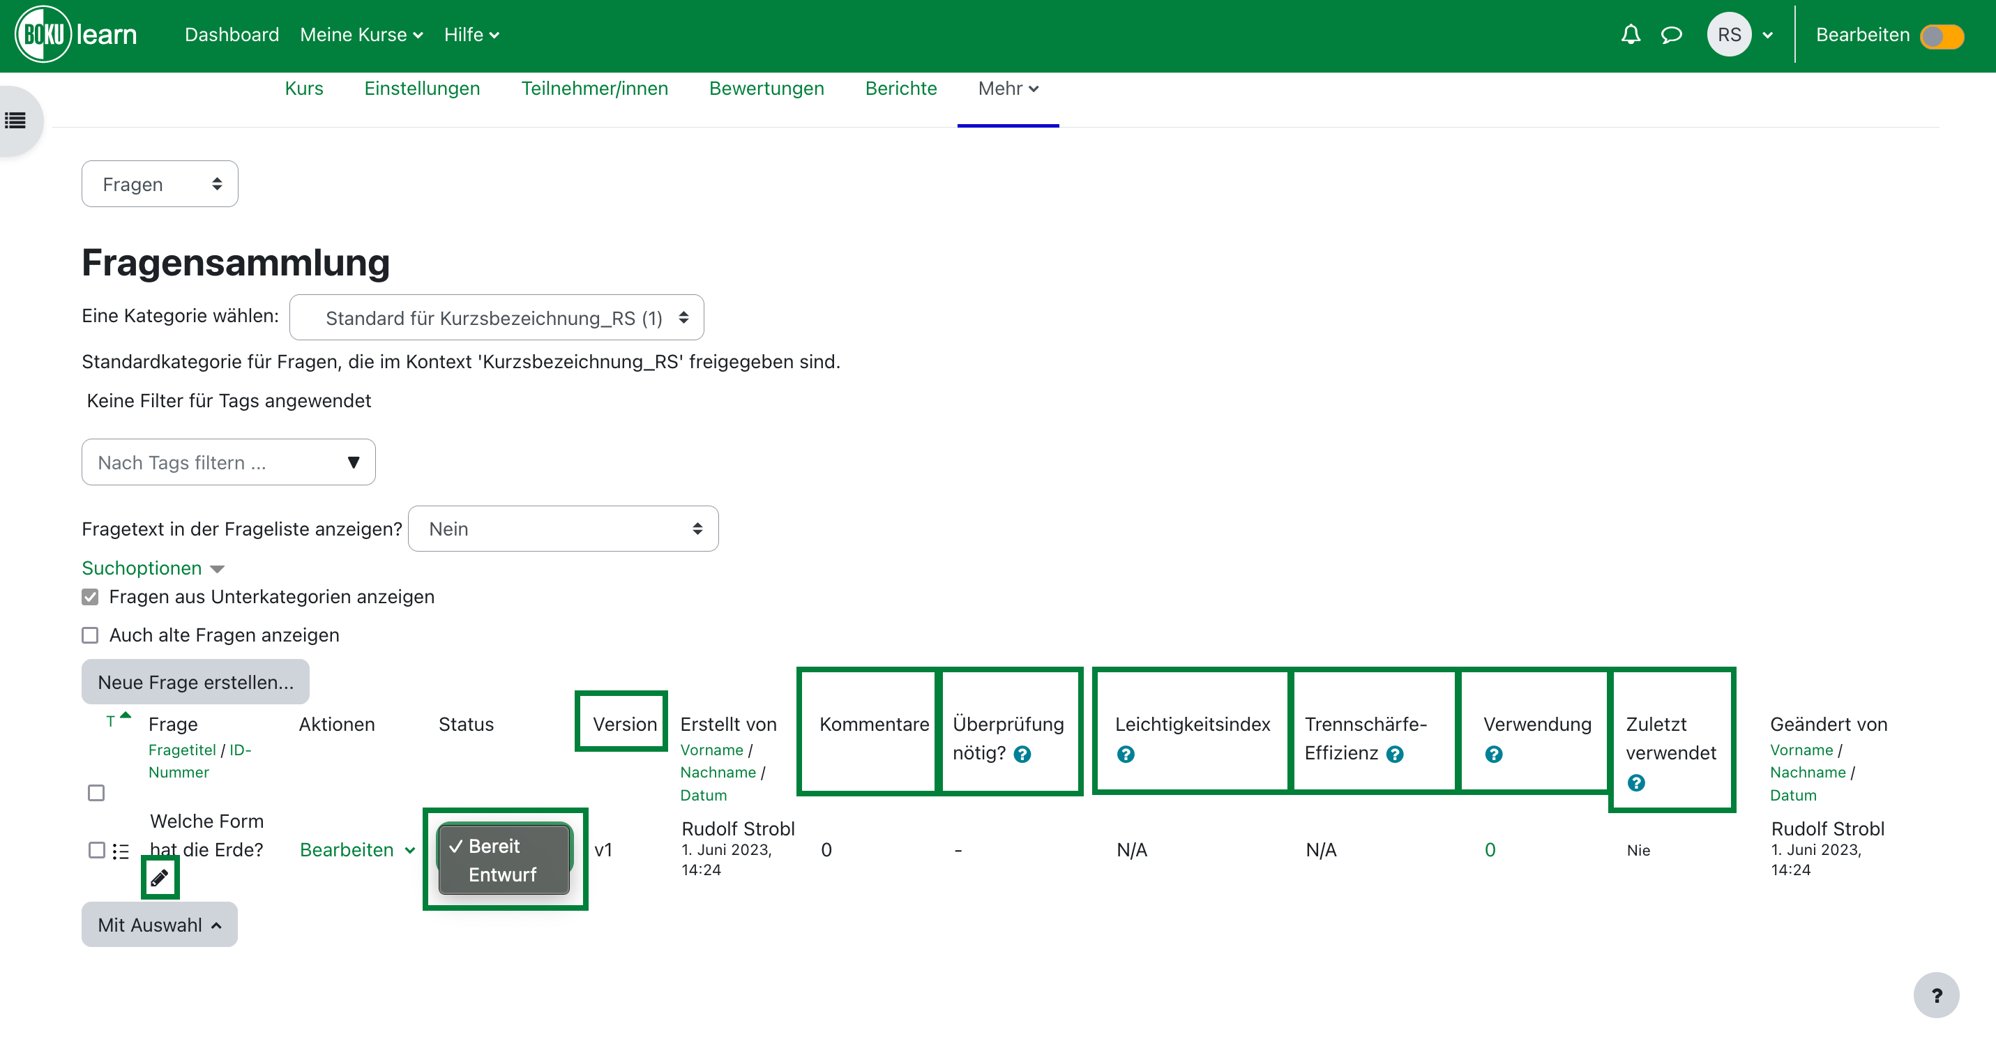Sort by question type T column icon
Viewport: 1996px width, 1053px height.
click(x=118, y=720)
